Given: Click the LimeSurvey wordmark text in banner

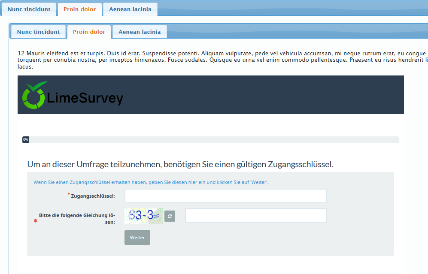Looking at the screenshot, I should 85,98.
